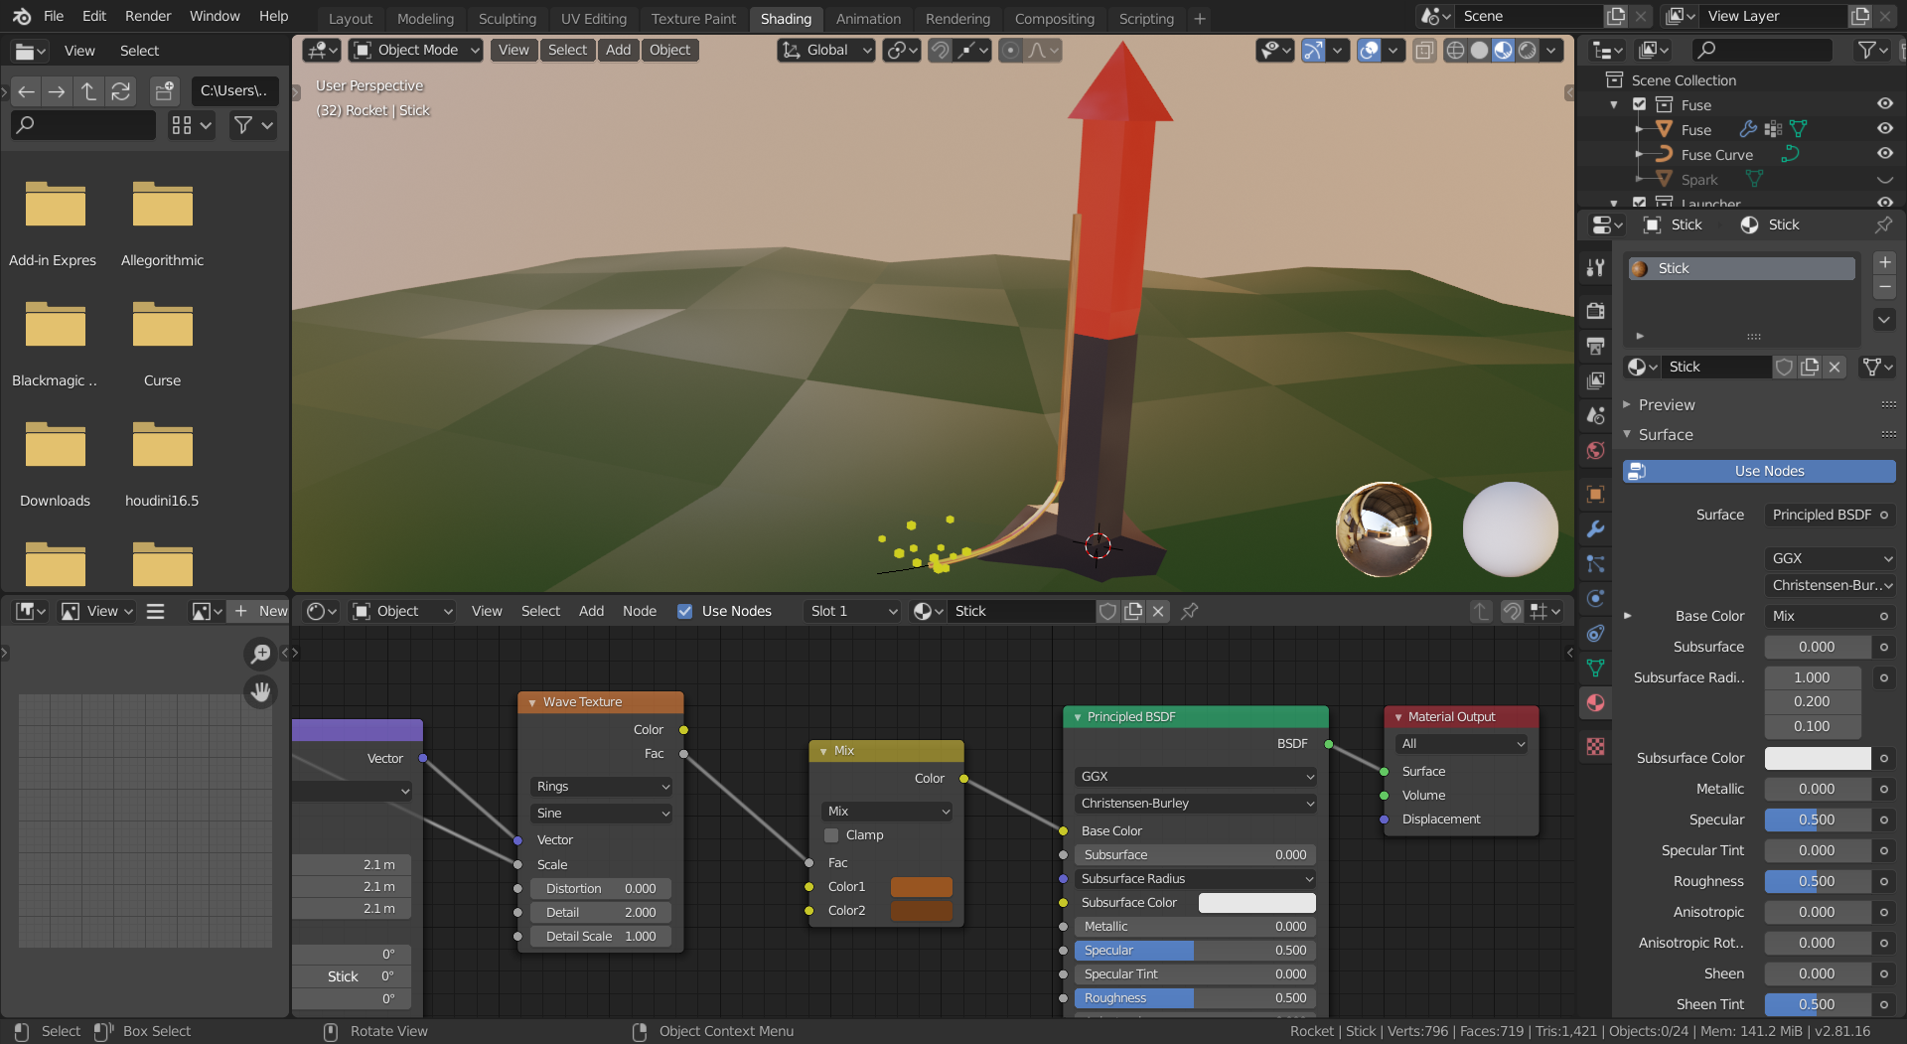Open the Downloads folder
The height and width of the screenshot is (1044, 1907).
click(56, 463)
